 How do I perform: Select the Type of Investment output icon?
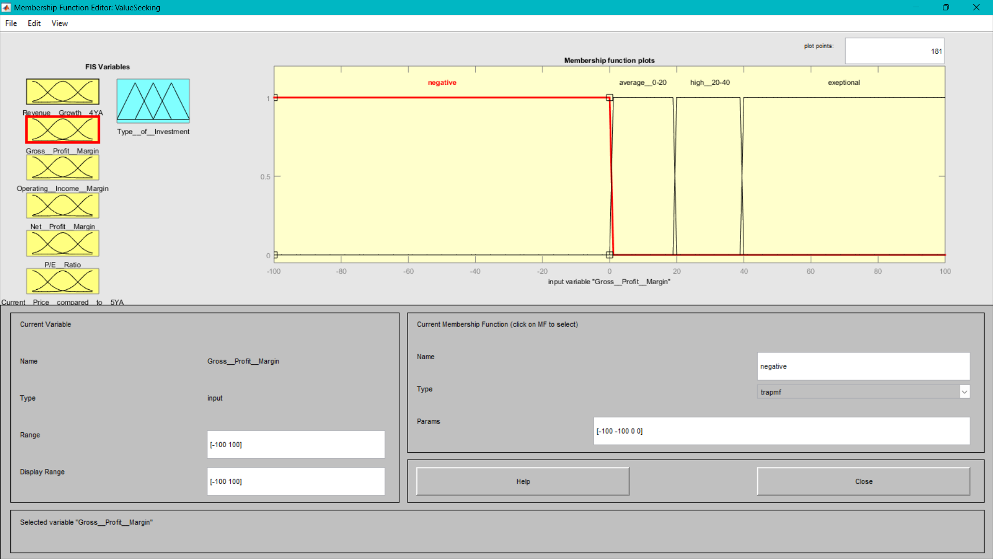click(153, 100)
